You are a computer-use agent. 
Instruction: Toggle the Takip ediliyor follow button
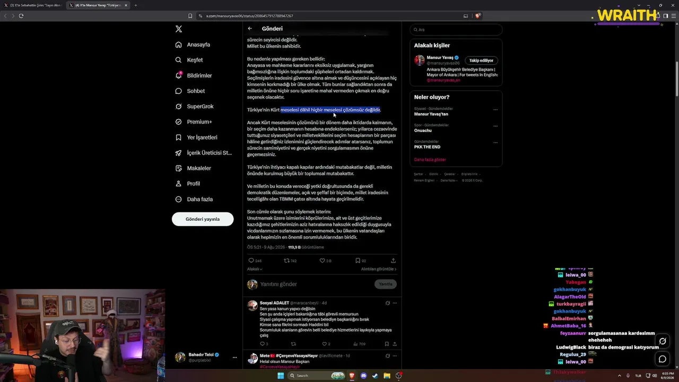(481, 60)
